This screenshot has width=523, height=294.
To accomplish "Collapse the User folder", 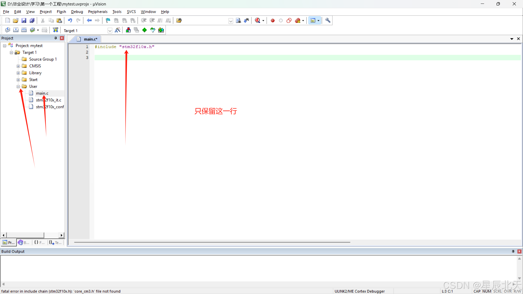I will [x=18, y=87].
